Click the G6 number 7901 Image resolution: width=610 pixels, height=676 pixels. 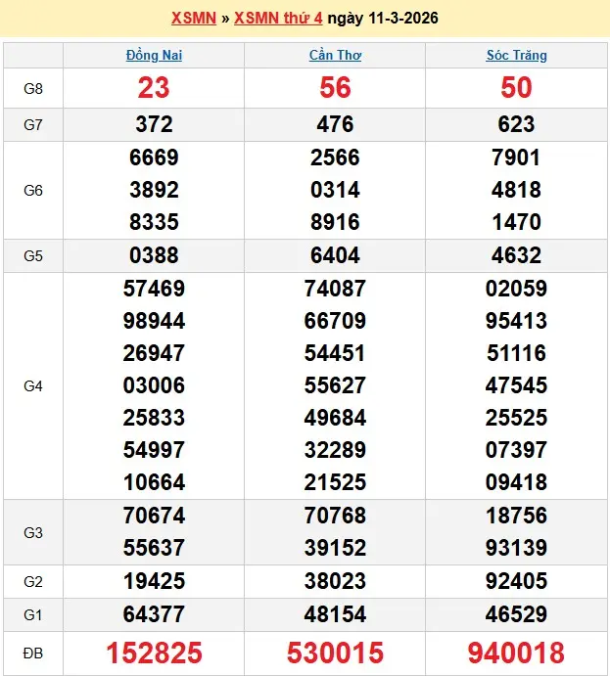[x=516, y=158]
